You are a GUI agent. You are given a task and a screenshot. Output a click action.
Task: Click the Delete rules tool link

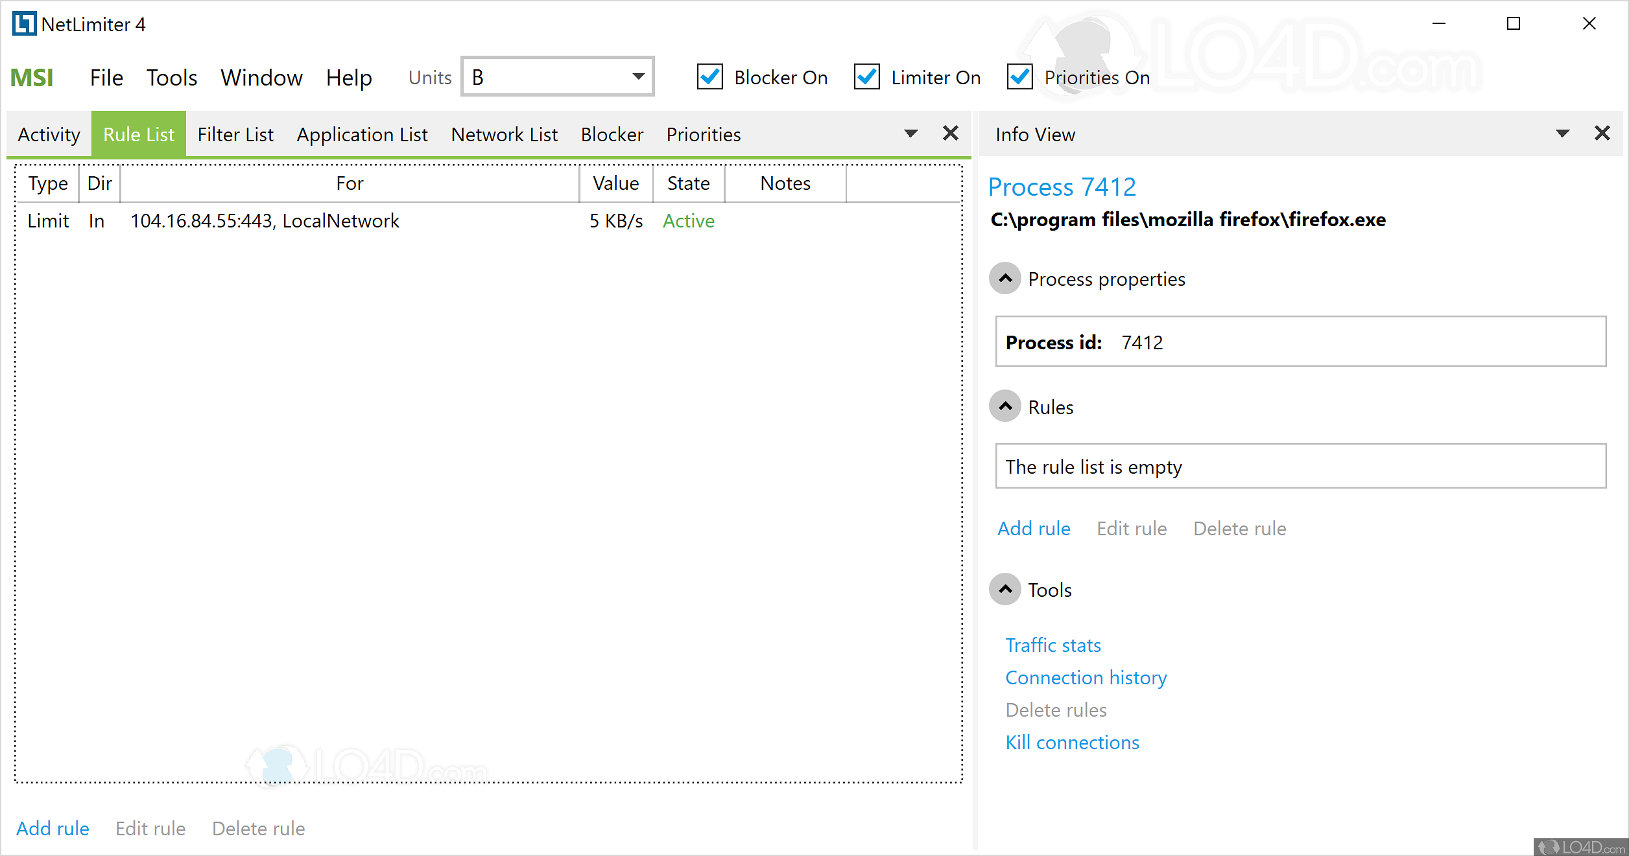click(1056, 710)
